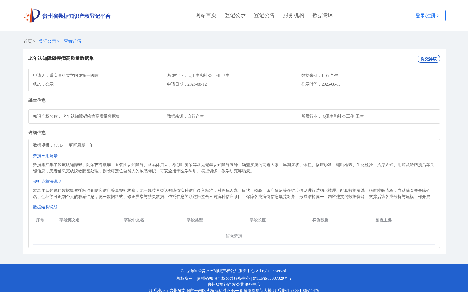Click 数据来源：自行产生 in the top info box
This screenshot has width=468, height=292.
coord(320,75)
